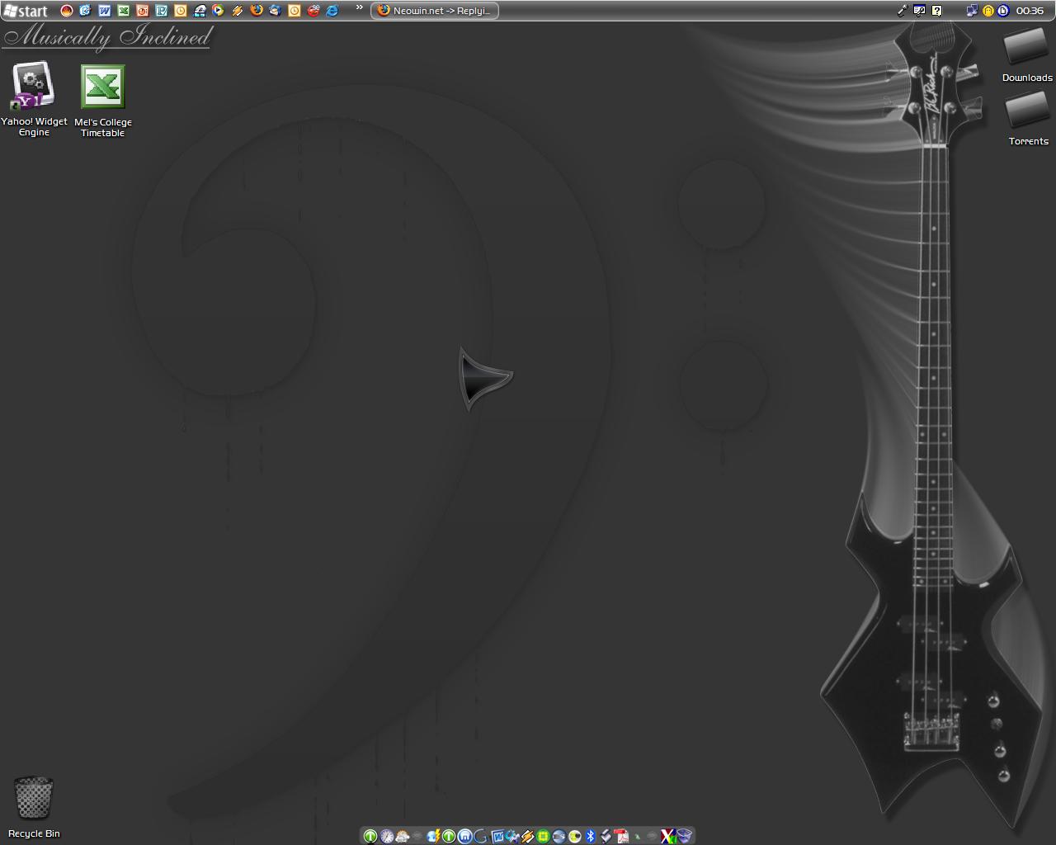Open Internet Explorer from quick launch
Viewport: 1056px width, 845px height.
tap(332, 11)
